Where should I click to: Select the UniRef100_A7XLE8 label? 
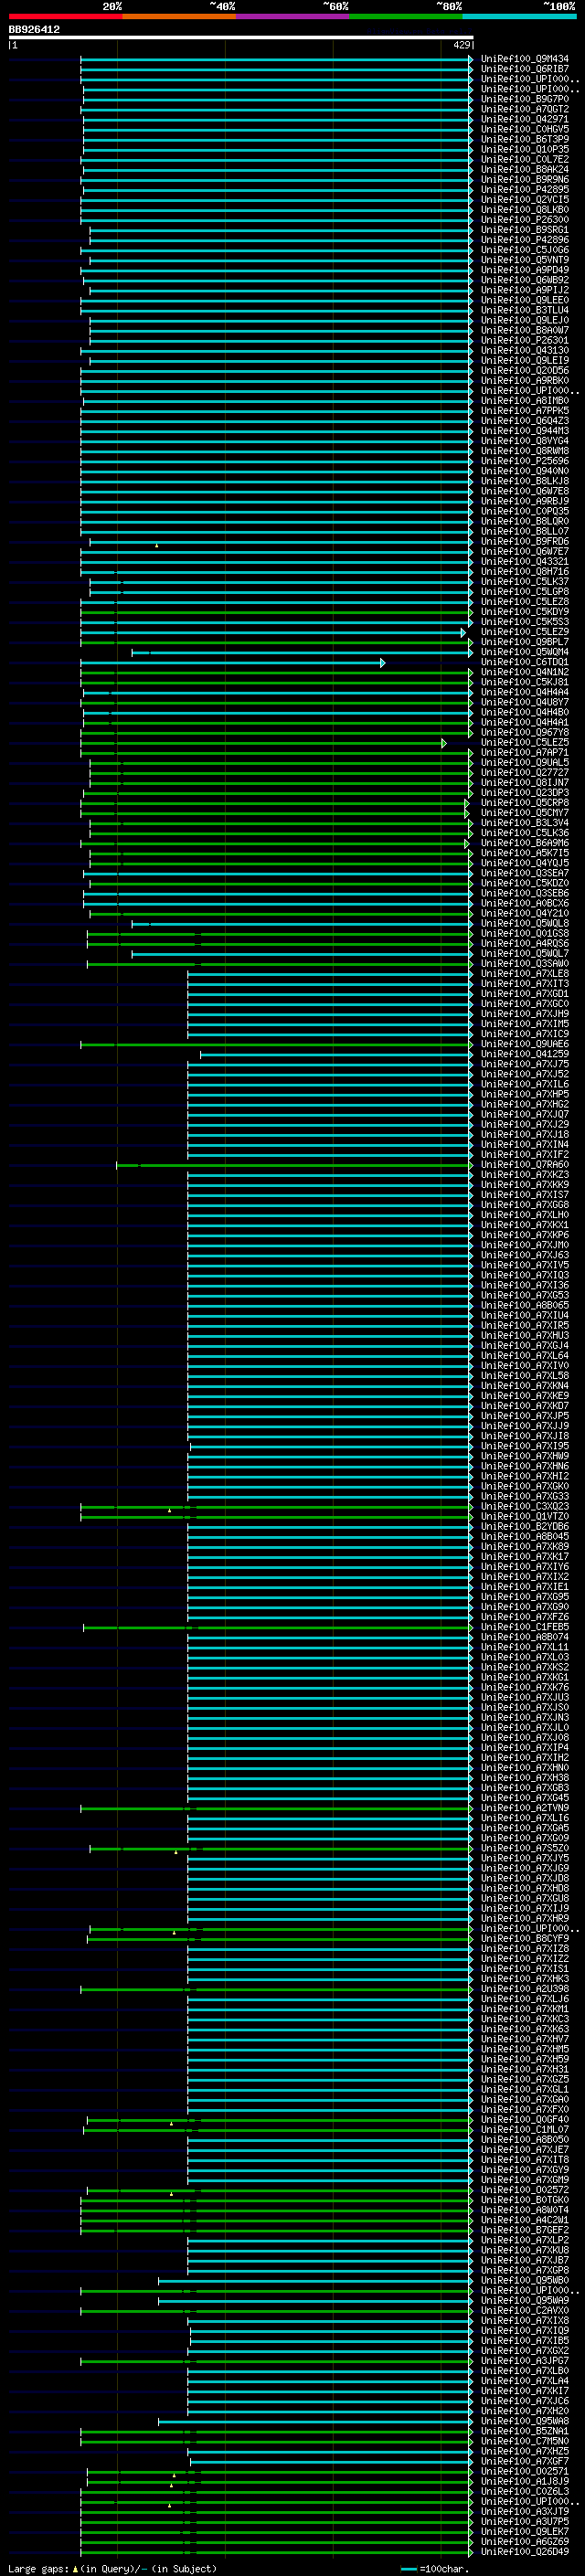coord(525,974)
